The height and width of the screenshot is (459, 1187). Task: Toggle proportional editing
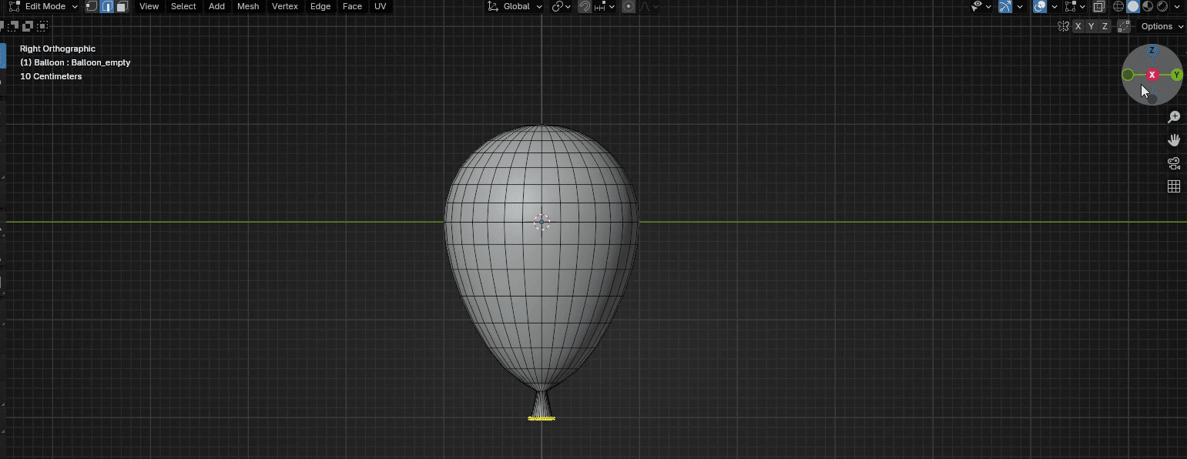pyautogui.click(x=629, y=6)
